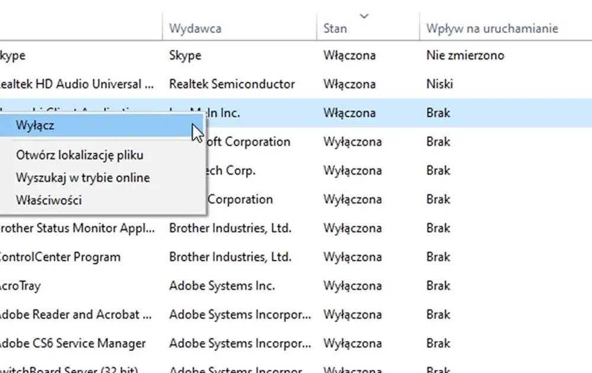The height and width of the screenshot is (373, 592).
Task: Click Wyłączona status in Brother Status Monitor row
Action: pyautogui.click(x=353, y=228)
